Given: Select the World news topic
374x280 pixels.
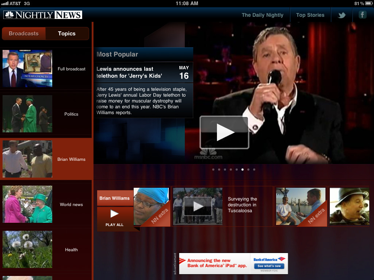Looking at the screenshot, I should (46, 204).
